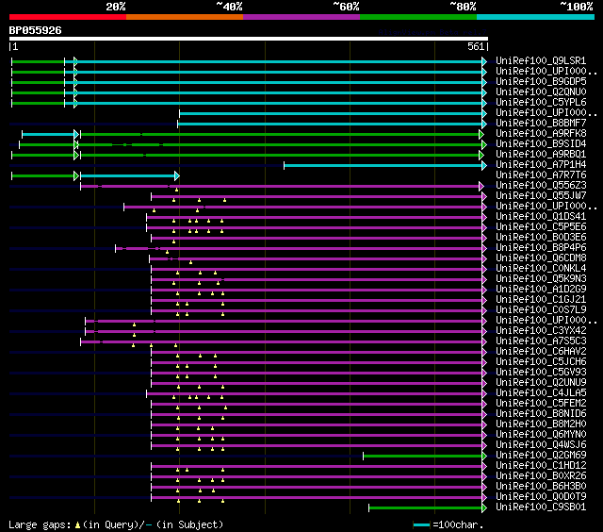Screen dimensions: 603x532
Task: Click the query end position 561
Action: [x=476, y=46]
